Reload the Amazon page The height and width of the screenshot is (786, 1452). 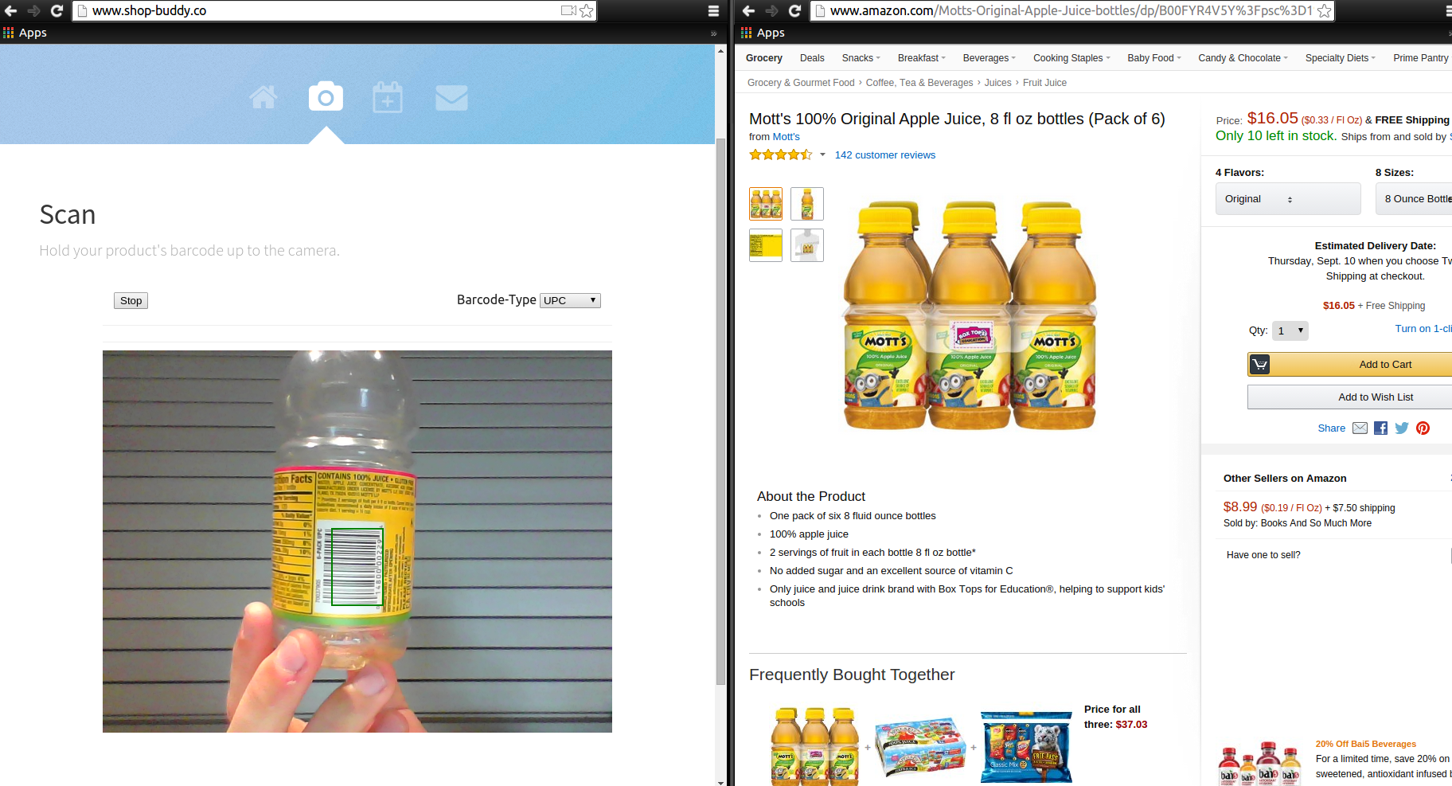(x=794, y=10)
